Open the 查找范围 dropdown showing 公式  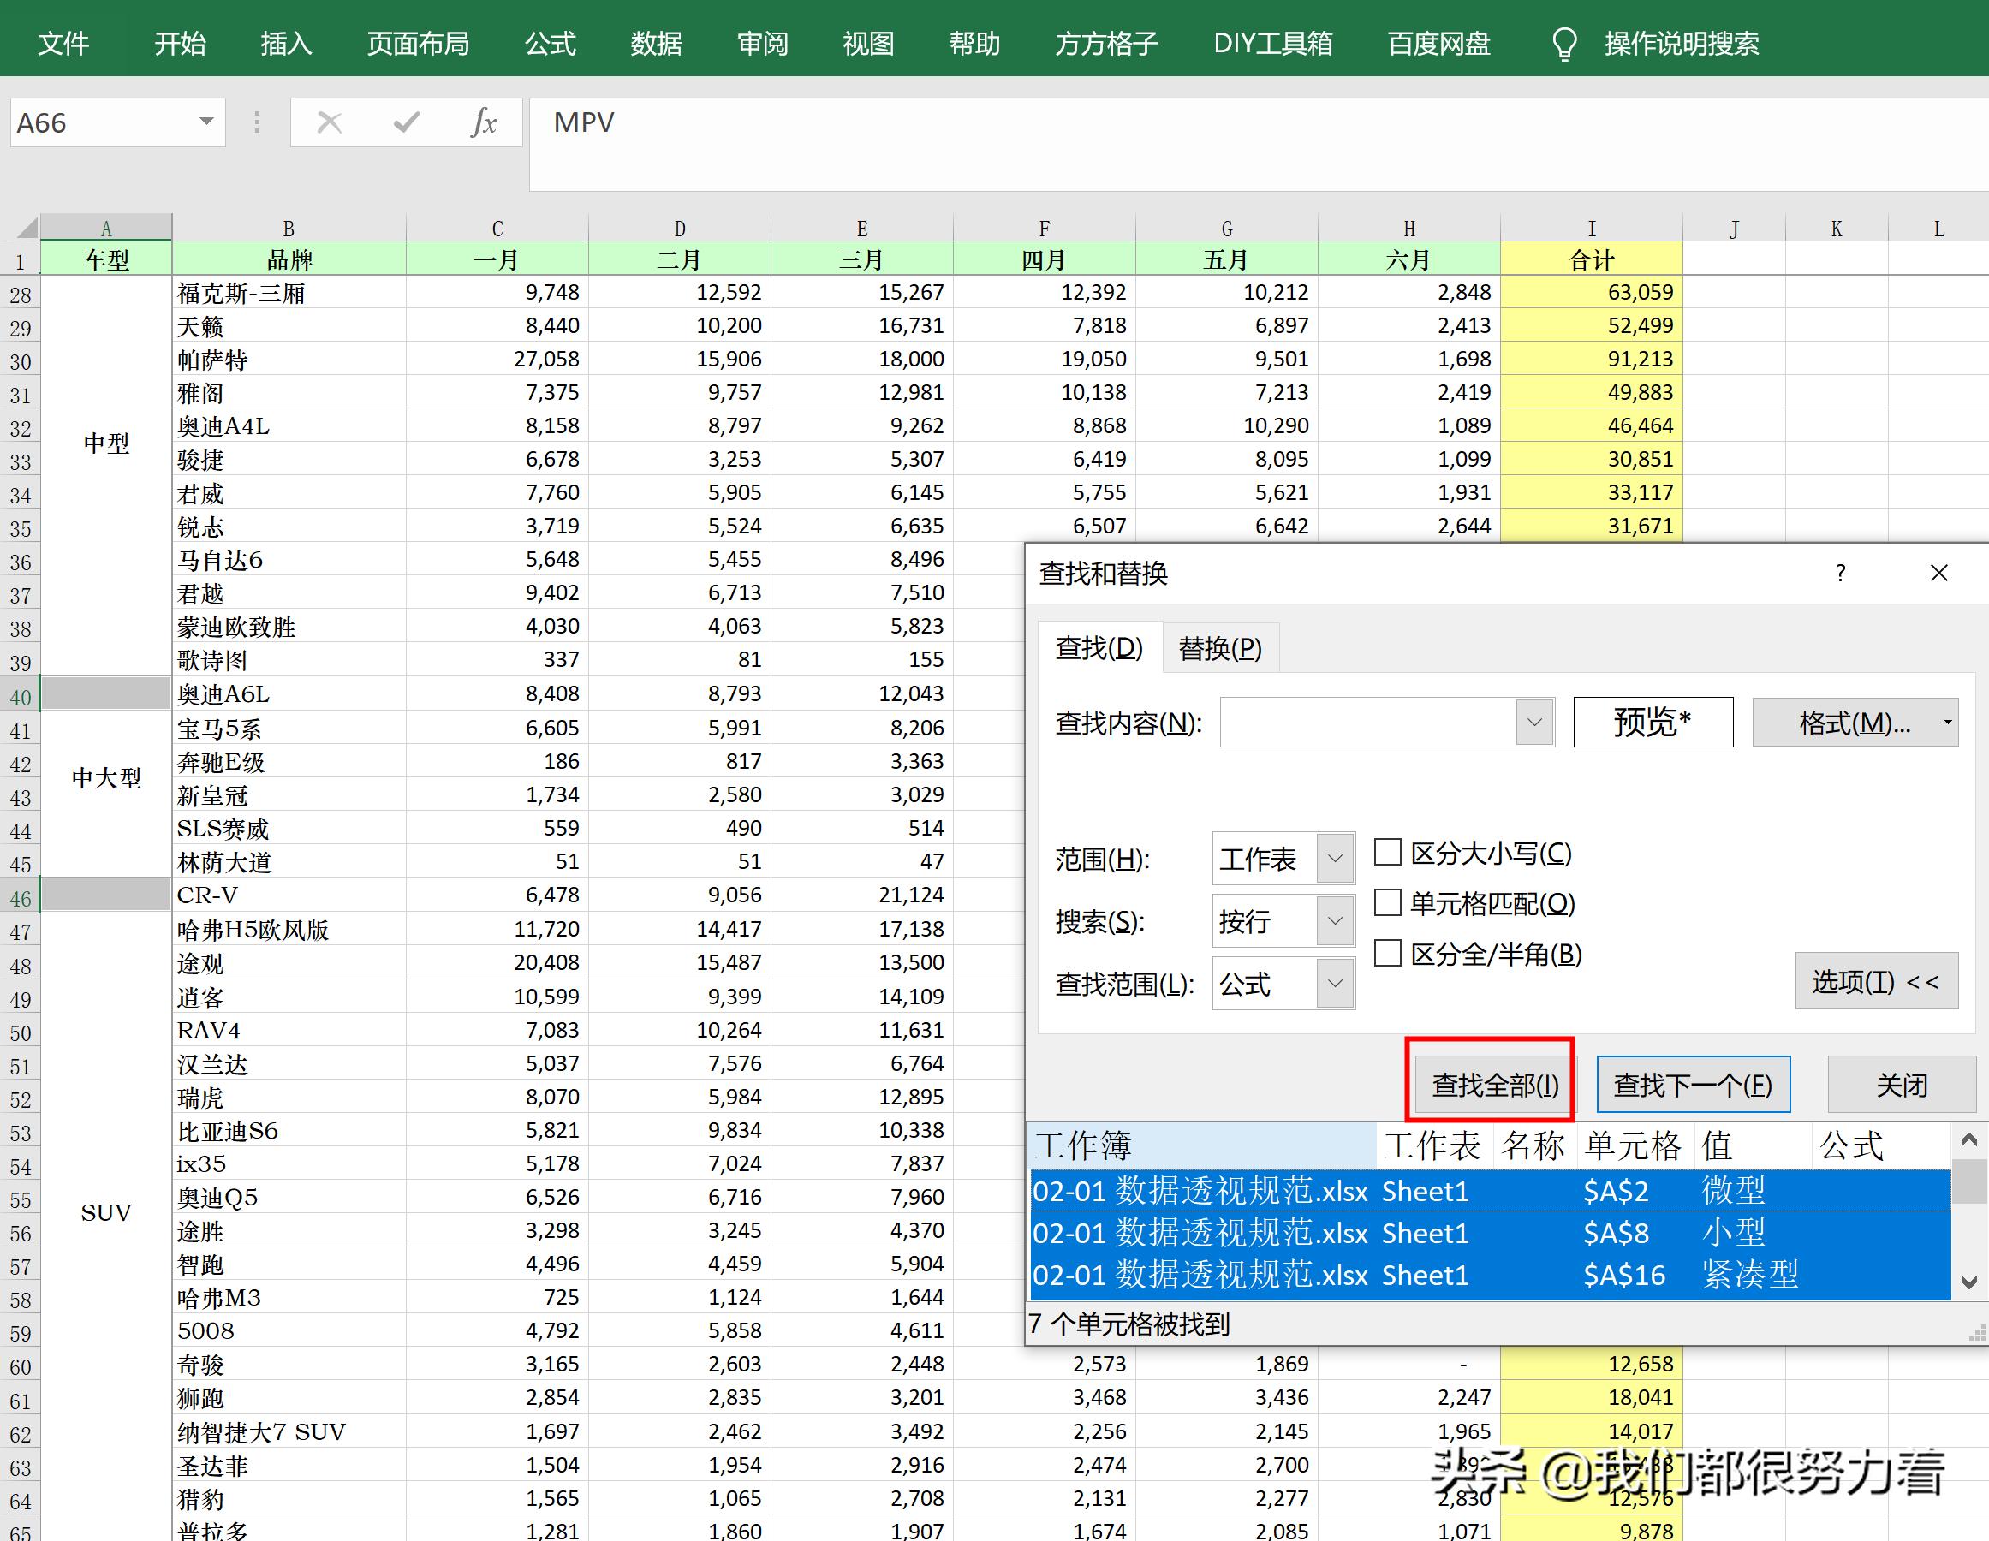click(x=1335, y=984)
